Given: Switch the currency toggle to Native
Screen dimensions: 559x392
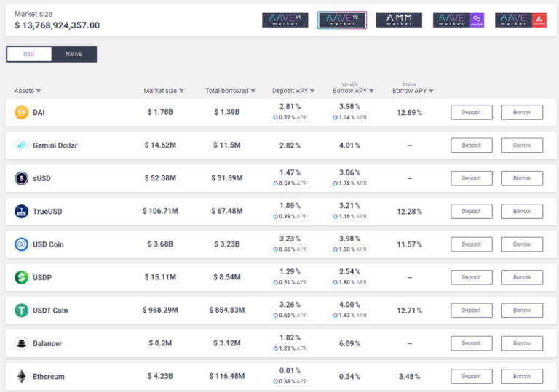Looking at the screenshot, I should pyautogui.click(x=74, y=55).
